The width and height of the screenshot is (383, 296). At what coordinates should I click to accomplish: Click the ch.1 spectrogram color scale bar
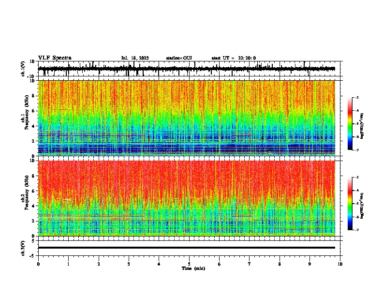pyautogui.click(x=350, y=124)
